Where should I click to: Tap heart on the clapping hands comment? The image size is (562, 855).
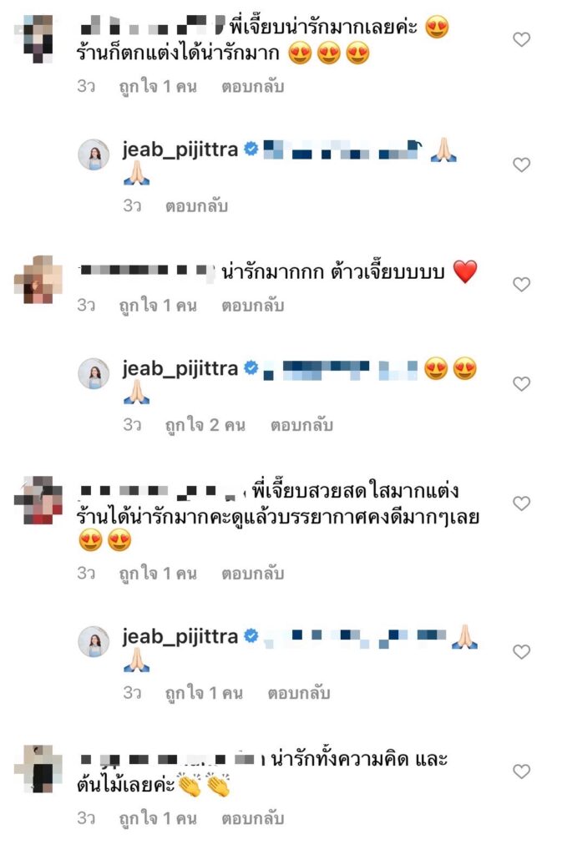coord(522,771)
